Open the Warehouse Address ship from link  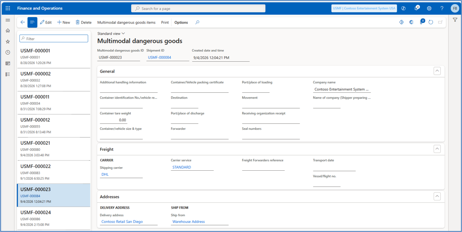point(189,222)
